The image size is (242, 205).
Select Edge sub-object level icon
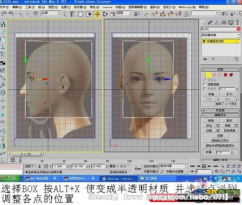[214, 75]
